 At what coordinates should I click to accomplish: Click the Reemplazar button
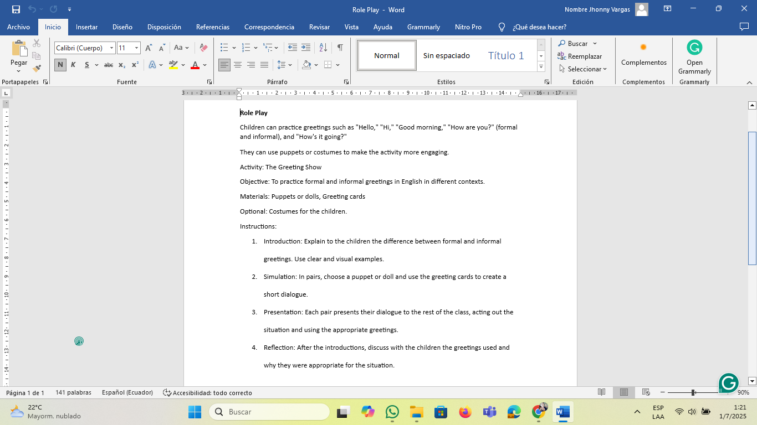point(580,56)
